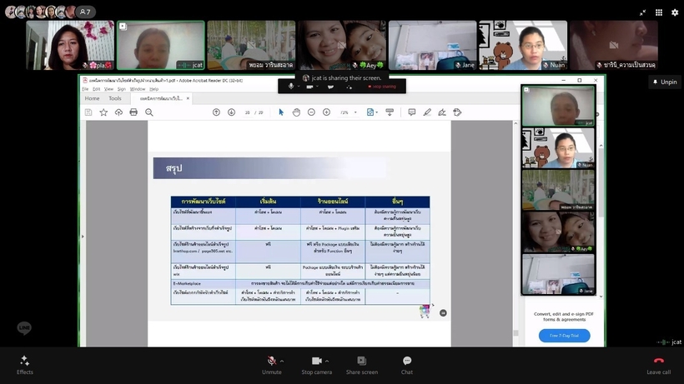Expand camera options arrow beside Stop camera

point(327,361)
